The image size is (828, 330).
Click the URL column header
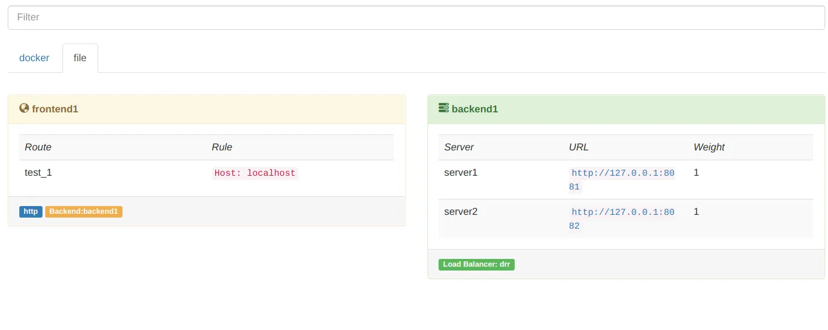pos(579,147)
